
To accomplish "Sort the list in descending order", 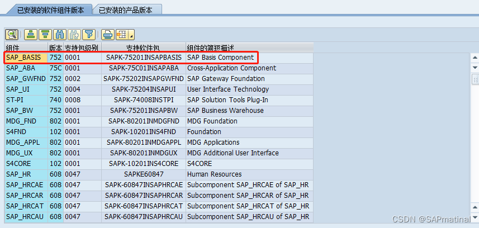I will pos(45,35).
